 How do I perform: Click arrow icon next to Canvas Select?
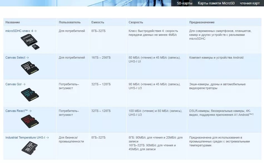[28, 57]
